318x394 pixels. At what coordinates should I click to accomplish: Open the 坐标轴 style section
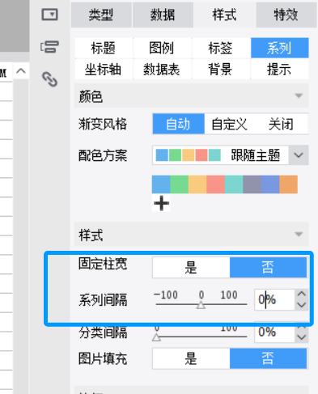pos(104,70)
